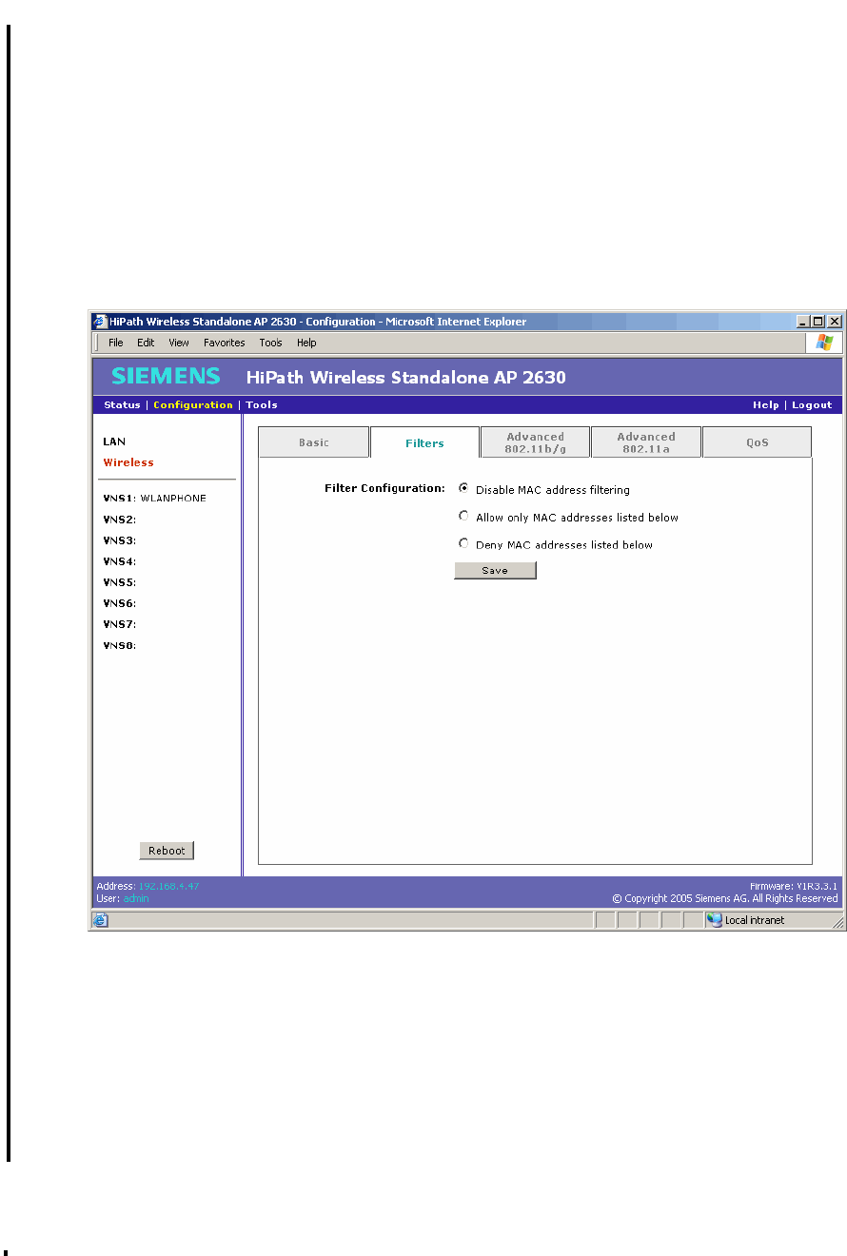This screenshot has height=1256, width=847.
Task: Select VNS4 in the sidebar
Action: [x=120, y=561]
